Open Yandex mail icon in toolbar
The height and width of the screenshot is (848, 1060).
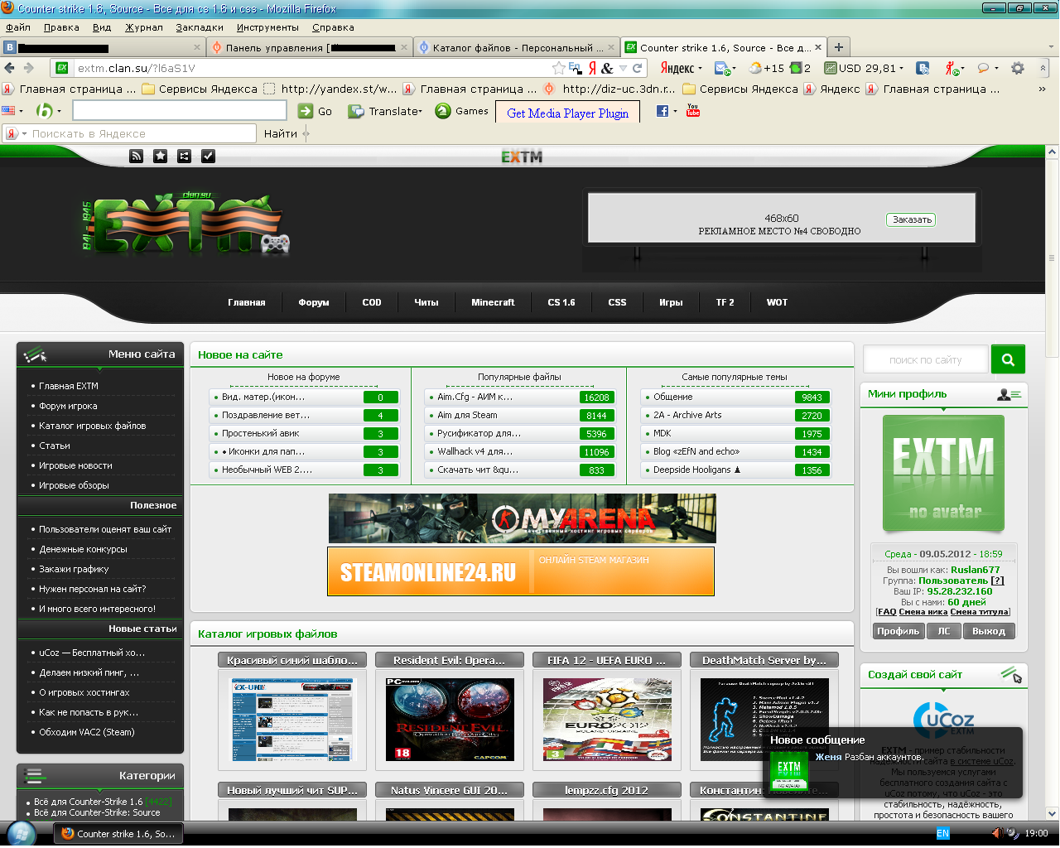coord(723,68)
